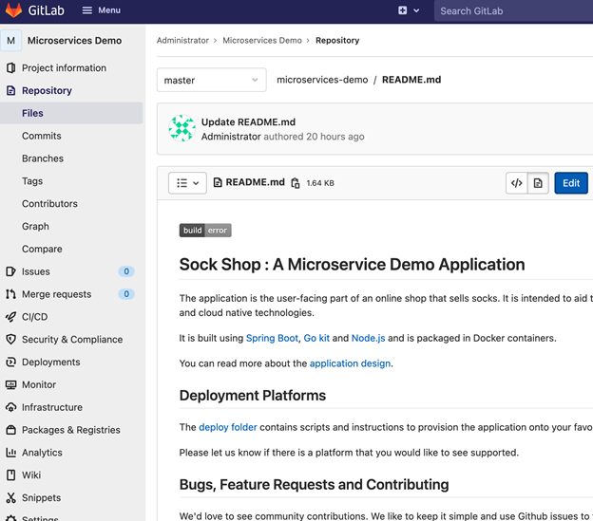The image size is (593, 521).
Task: Click the Snippets scissors icon
Action: click(x=11, y=498)
